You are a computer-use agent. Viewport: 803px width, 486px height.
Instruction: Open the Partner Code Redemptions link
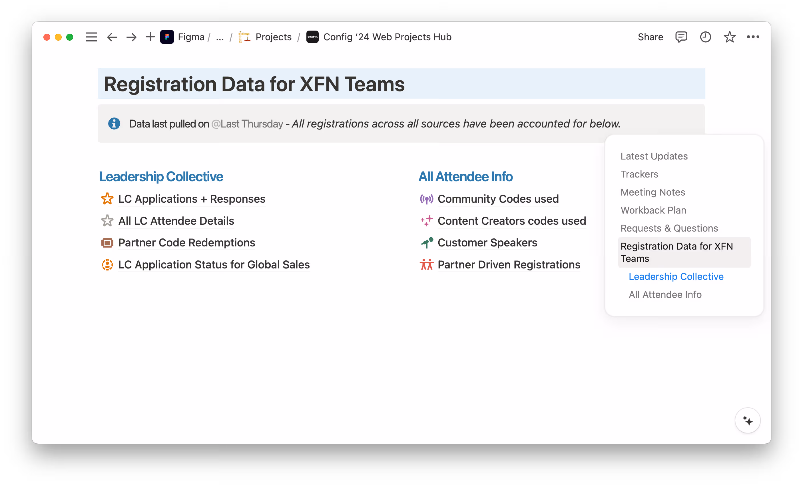pos(186,243)
